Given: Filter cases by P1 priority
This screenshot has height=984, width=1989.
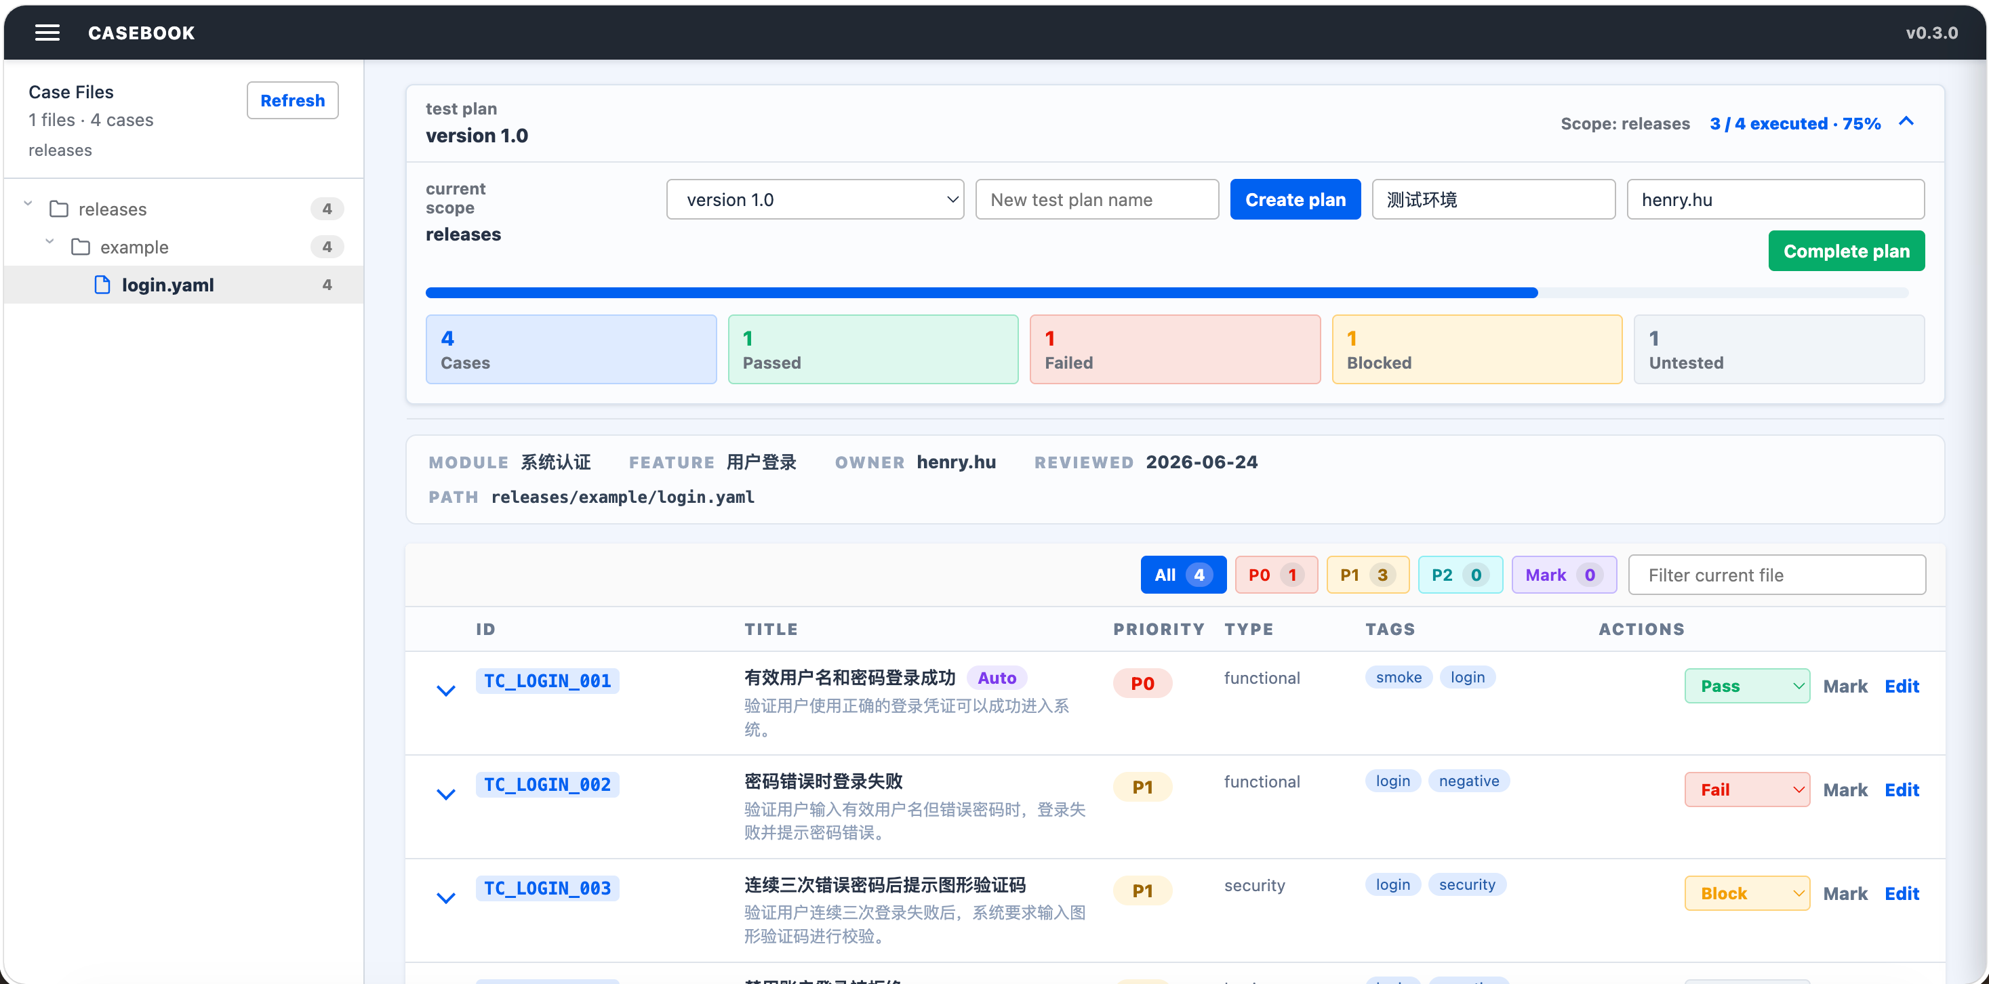Looking at the screenshot, I should pyautogui.click(x=1367, y=575).
